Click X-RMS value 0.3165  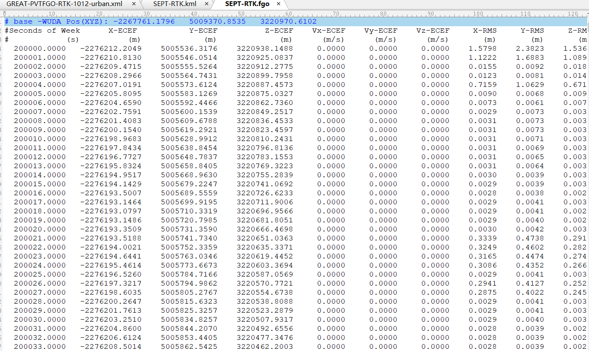click(x=483, y=256)
